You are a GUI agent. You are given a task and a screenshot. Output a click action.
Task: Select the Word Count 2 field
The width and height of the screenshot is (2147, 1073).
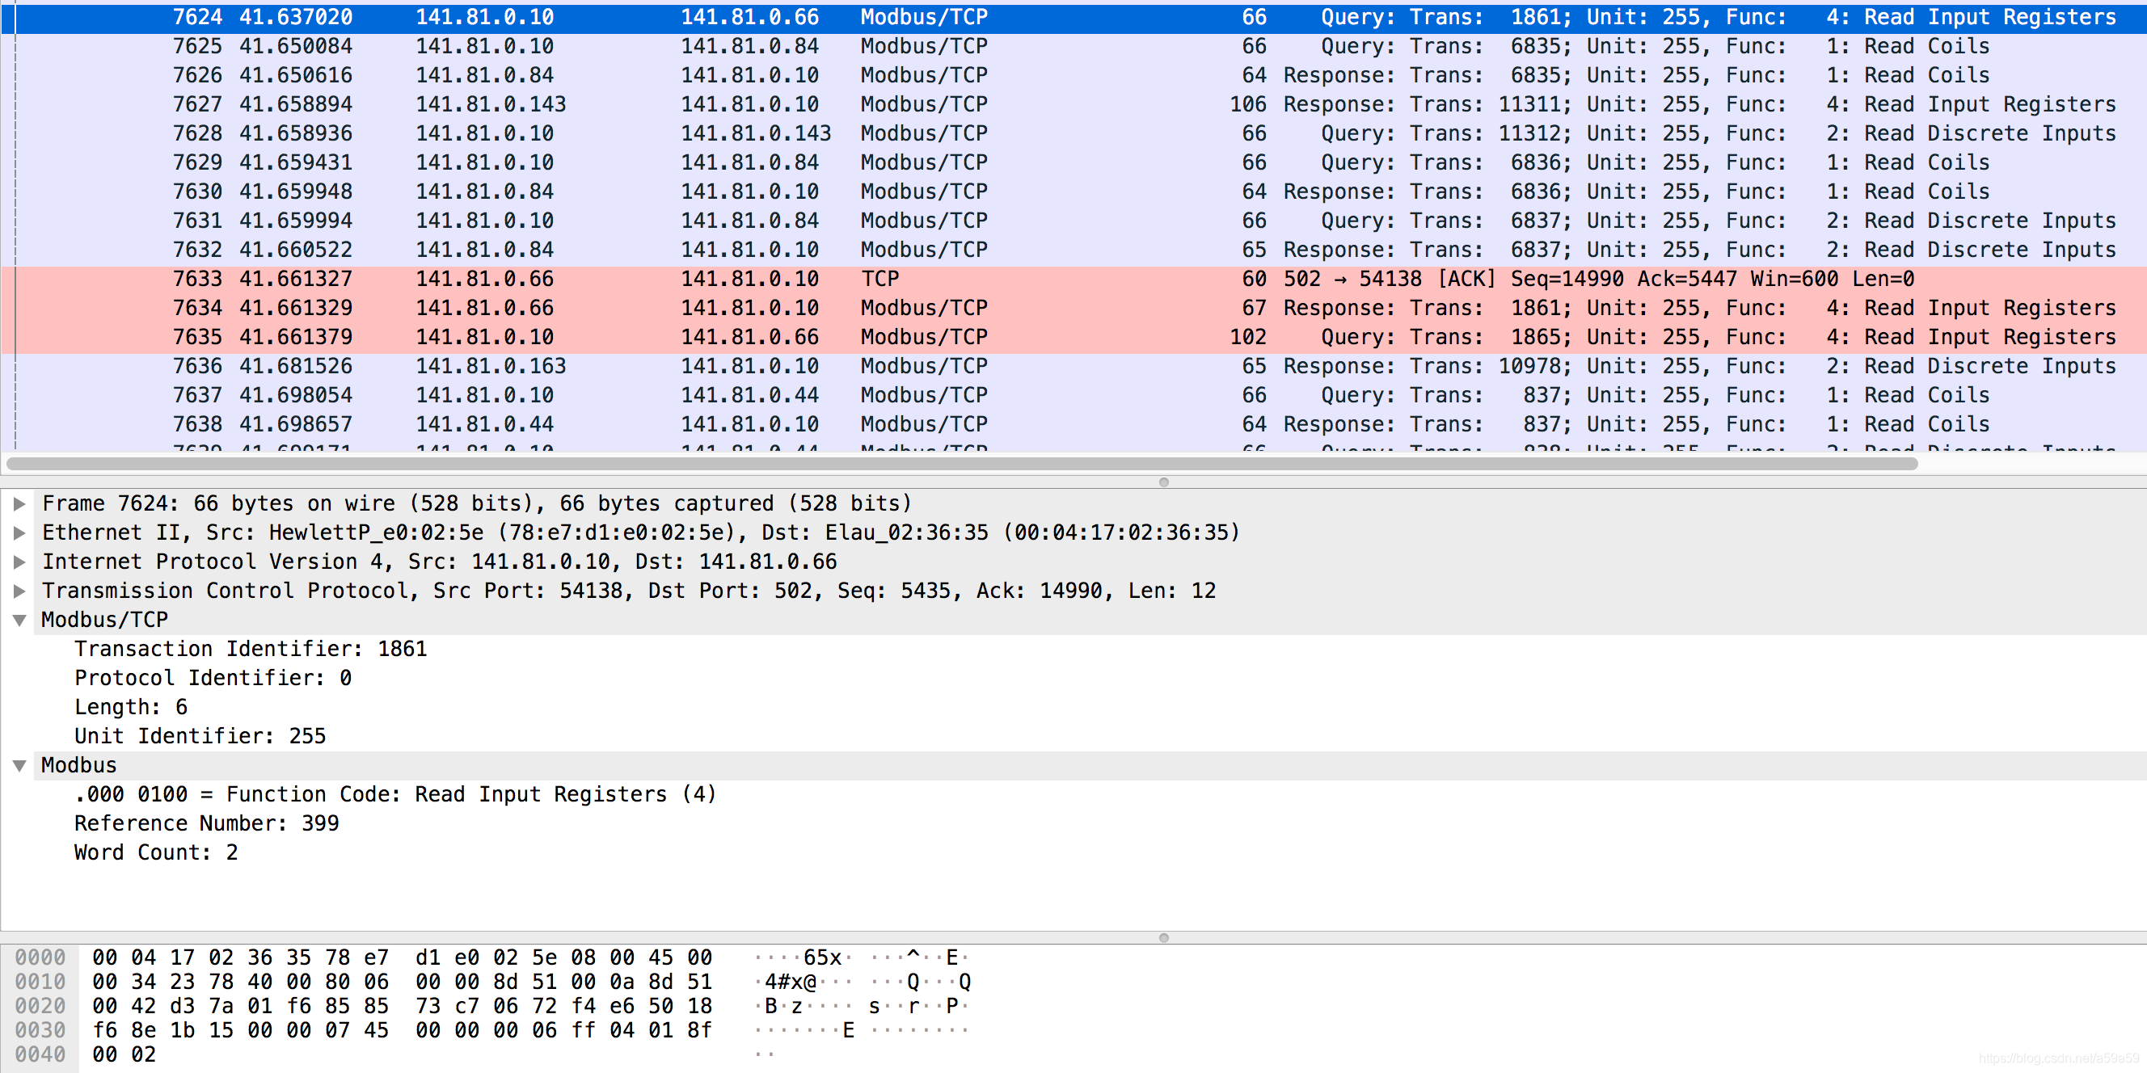[156, 853]
